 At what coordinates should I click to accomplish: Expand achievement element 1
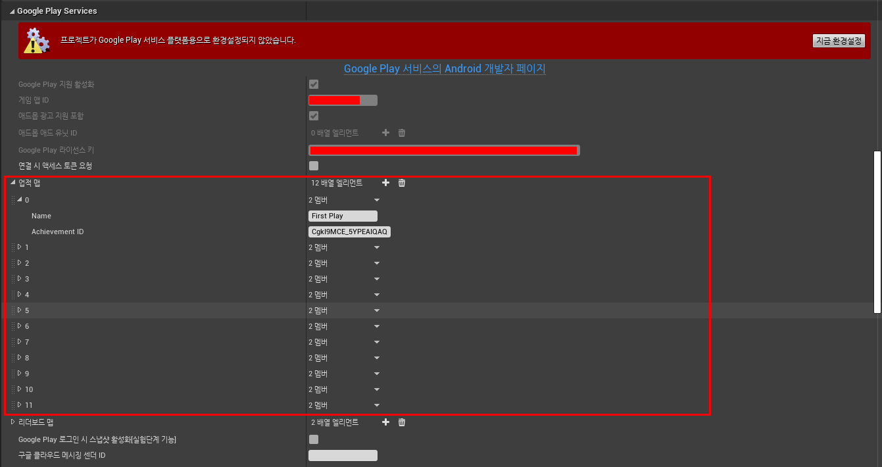tap(19, 247)
